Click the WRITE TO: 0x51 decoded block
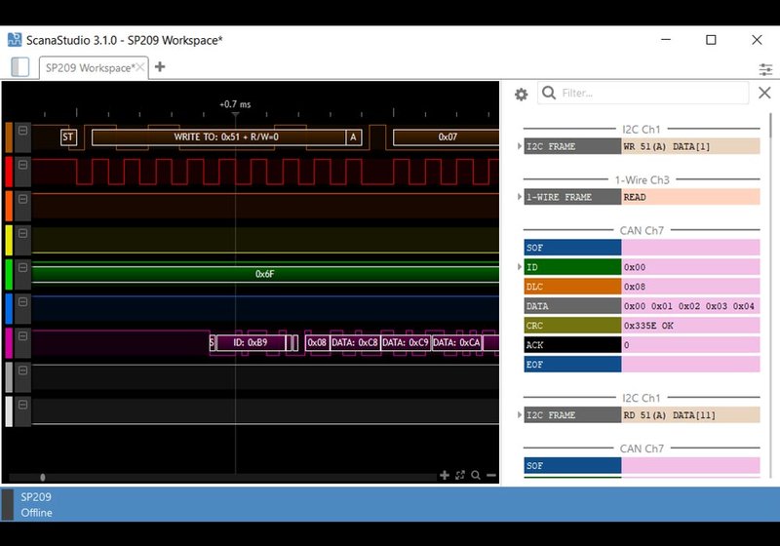 click(x=218, y=137)
